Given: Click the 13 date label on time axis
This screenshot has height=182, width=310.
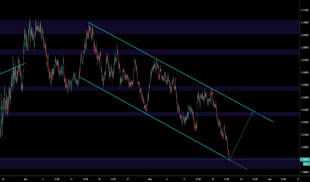Looking at the screenshot, I should [71, 179].
